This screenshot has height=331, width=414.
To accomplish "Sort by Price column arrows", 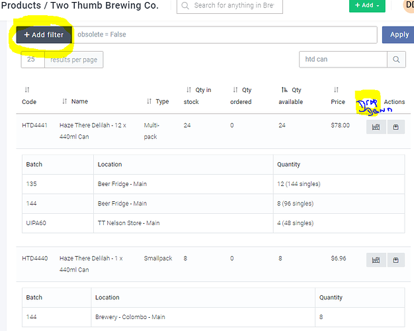I will [x=336, y=90].
